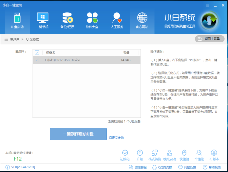This screenshot has height=172, width=228.
Task: Toggle the select-all device checkbox
Action: click(37, 53)
